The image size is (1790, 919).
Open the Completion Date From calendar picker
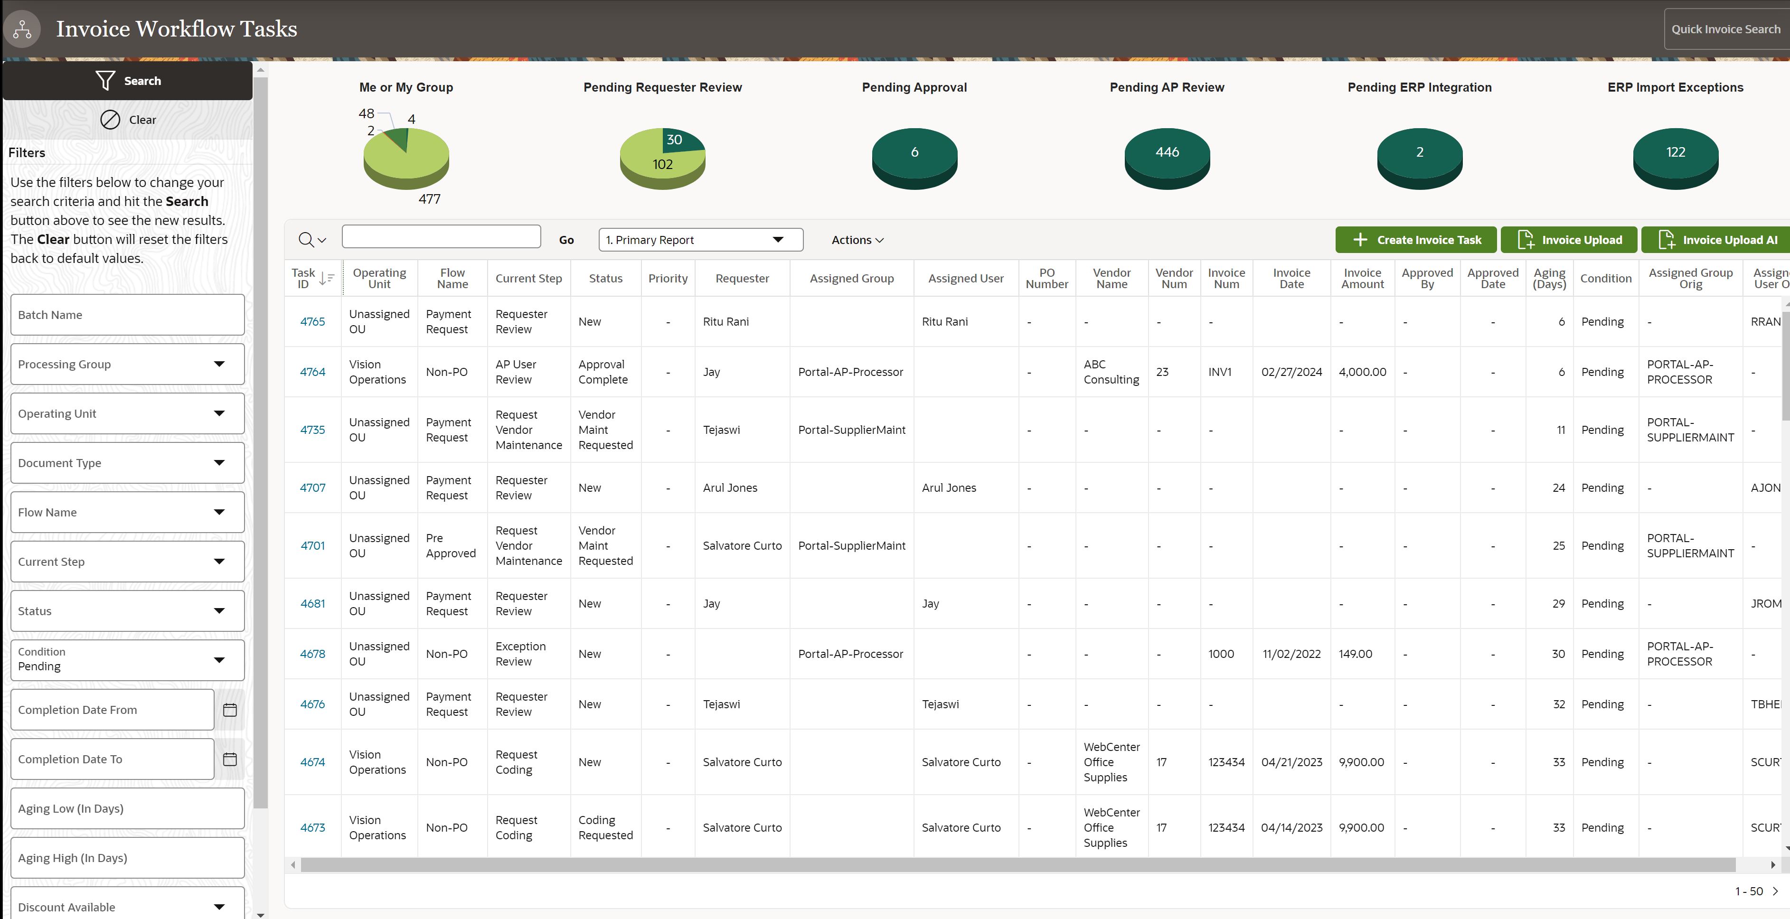tap(230, 710)
